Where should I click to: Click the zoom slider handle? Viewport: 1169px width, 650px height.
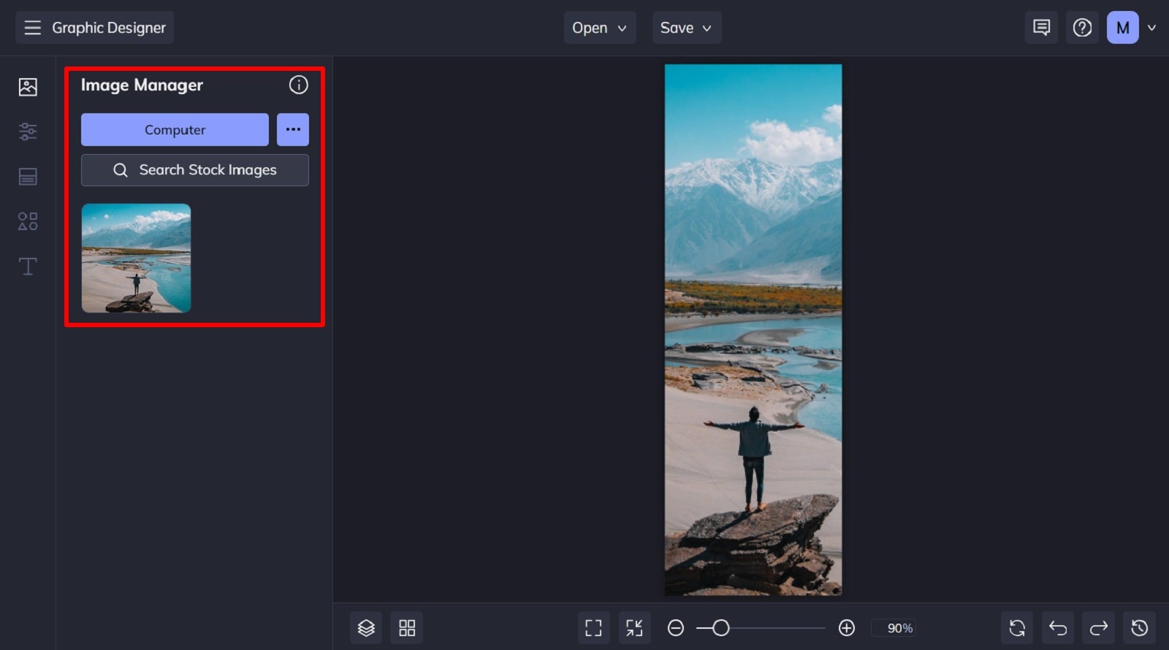coord(721,628)
